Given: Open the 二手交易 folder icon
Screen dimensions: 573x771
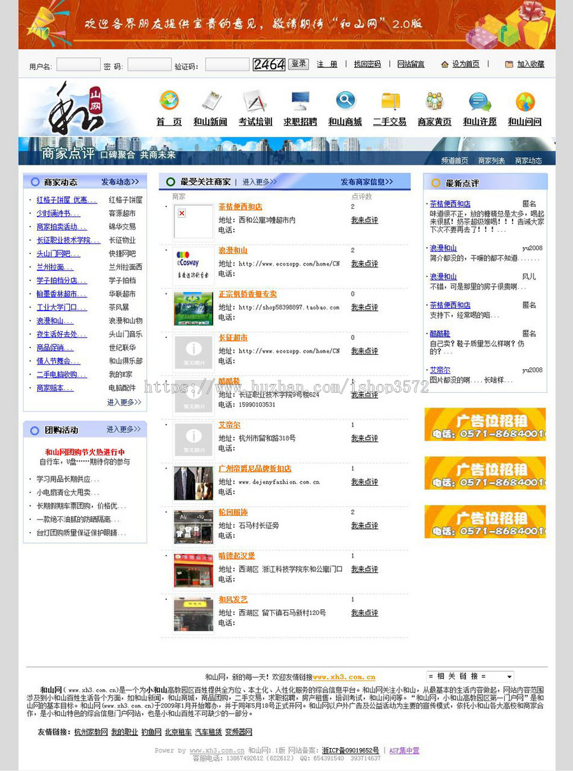Looking at the screenshot, I should 390,101.
